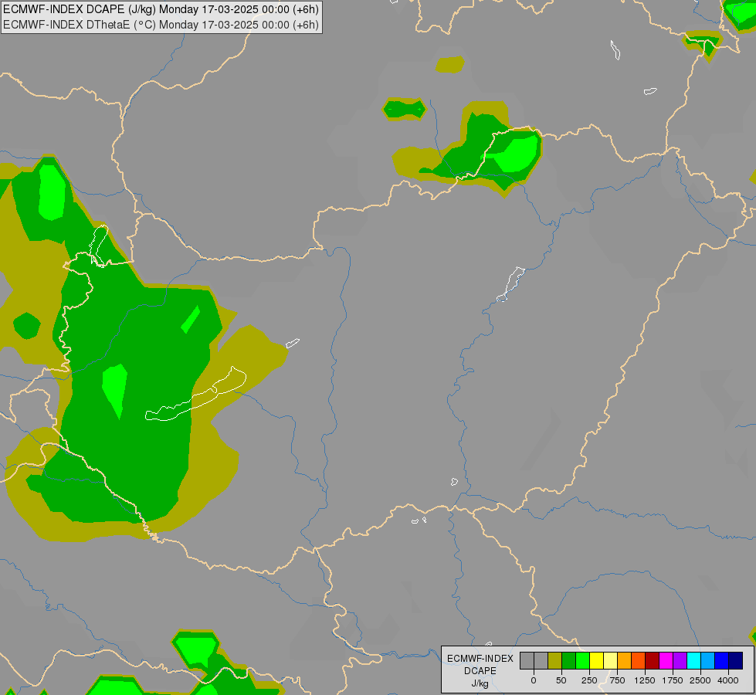Image resolution: width=756 pixels, height=695 pixels.
Task: Click the legend label '2500'
Action: (700, 680)
